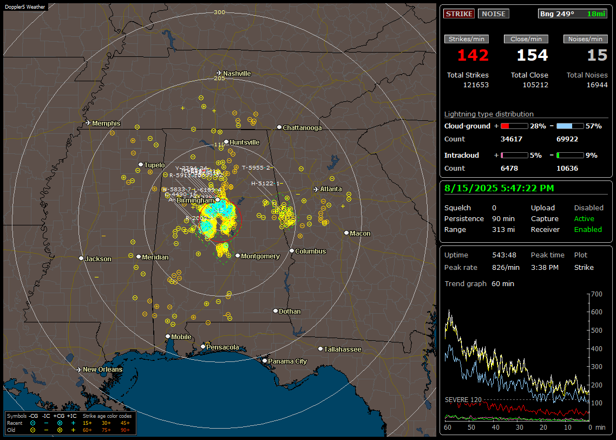Click the Plot value Strike
This screenshot has width=616, height=440.
(x=584, y=267)
